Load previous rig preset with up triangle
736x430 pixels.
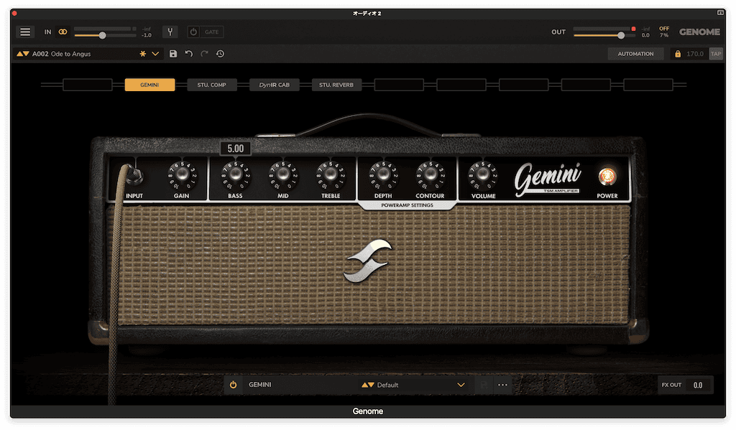pos(19,54)
